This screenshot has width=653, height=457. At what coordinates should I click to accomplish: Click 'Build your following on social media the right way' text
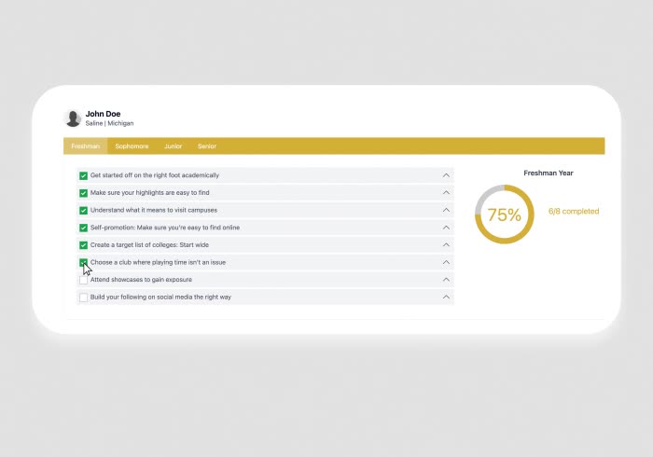pyautogui.click(x=160, y=298)
